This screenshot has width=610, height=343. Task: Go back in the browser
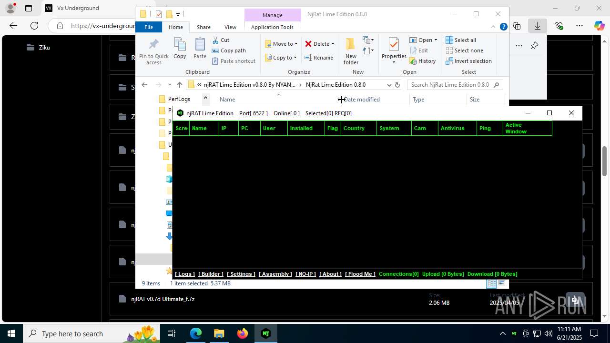click(13, 26)
